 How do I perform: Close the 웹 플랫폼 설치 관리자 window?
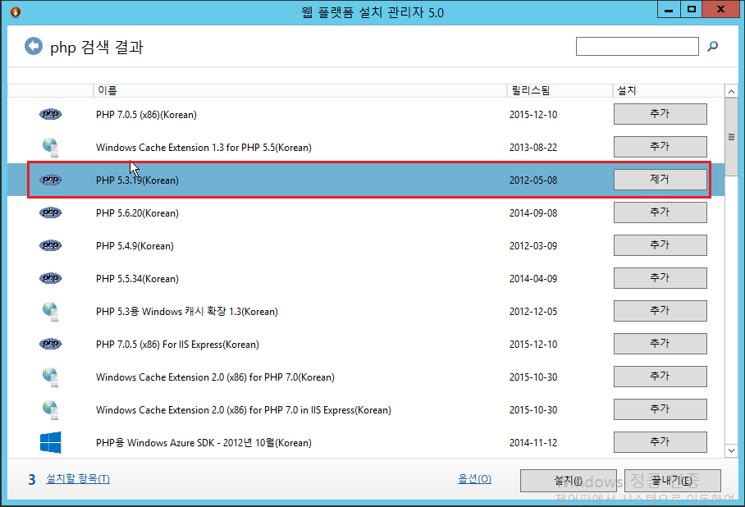tap(720, 10)
